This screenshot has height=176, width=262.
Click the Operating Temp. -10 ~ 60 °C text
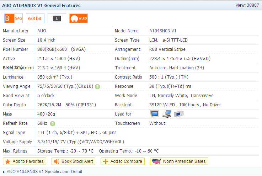(x=129, y=151)
